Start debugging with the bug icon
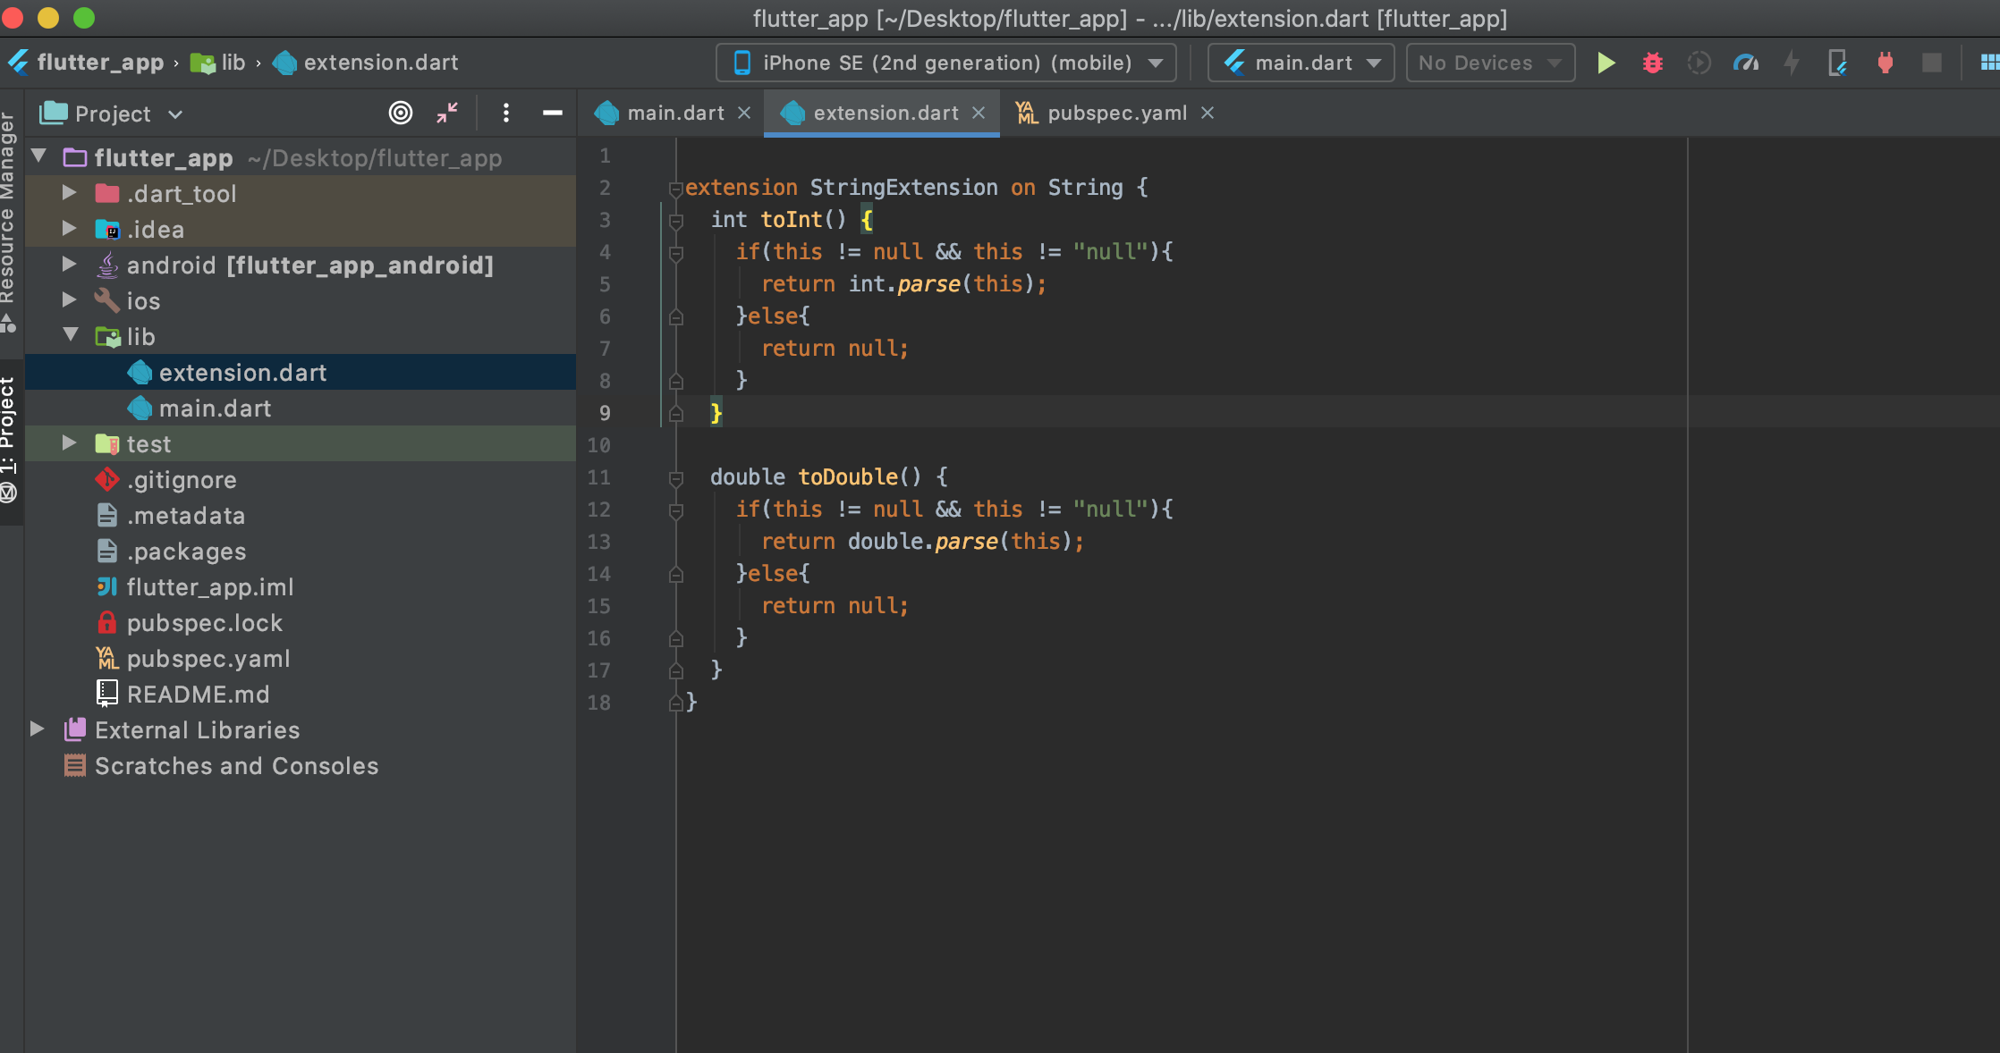Viewport: 2000px width, 1053px height. coord(1653,63)
